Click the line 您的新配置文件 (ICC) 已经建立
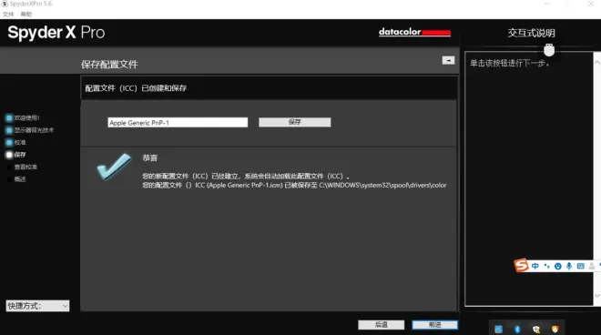Image resolution: width=601 pixels, height=335 pixels. (x=246, y=176)
